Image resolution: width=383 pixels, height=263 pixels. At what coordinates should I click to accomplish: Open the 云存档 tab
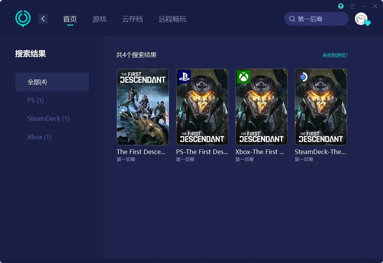coord(133,19)
